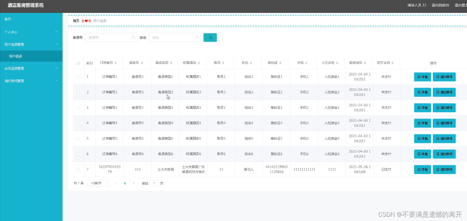Click the teal search button
This screenshot has height=221, width=467.
(210, 38)
